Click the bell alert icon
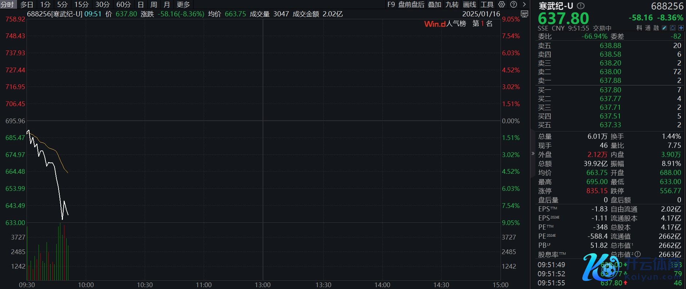 pos(673,28)
